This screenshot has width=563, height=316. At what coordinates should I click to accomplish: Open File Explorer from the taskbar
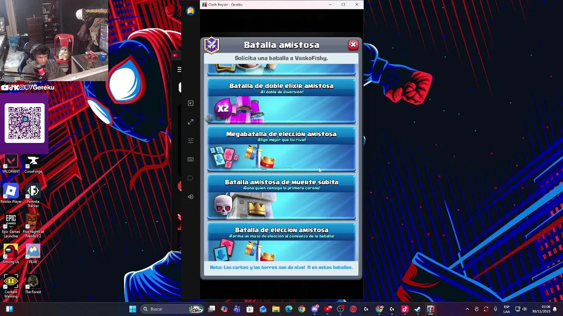tap(276, 309)
